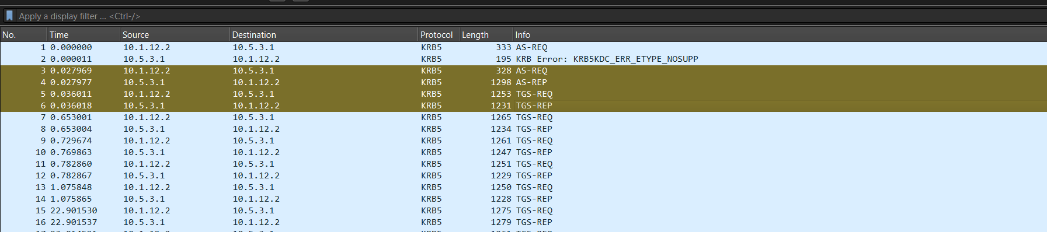Screen dimensions: 1047x232
Task: Sort packets by the No. column header
Action: click(23, 35)
